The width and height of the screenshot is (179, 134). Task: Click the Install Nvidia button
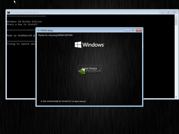89,68
